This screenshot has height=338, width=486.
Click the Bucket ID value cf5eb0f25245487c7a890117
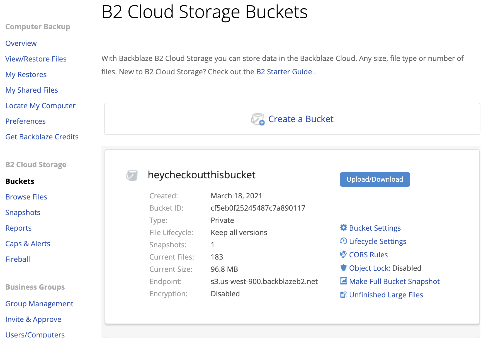point(258,208)
